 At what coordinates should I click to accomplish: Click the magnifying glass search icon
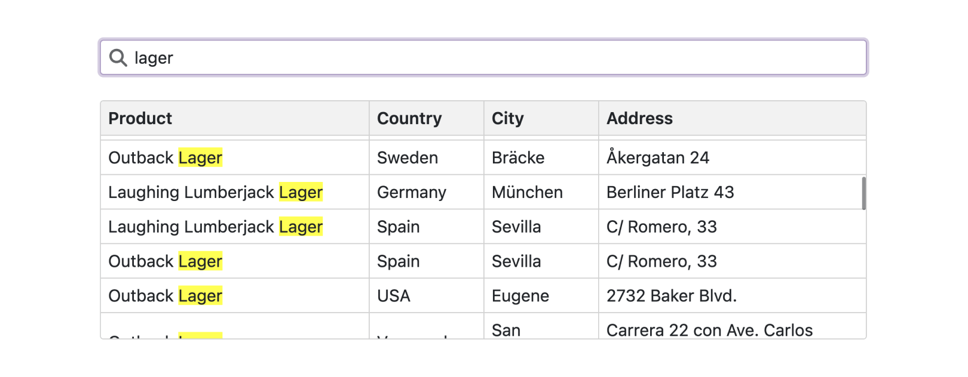pos(118,58)
